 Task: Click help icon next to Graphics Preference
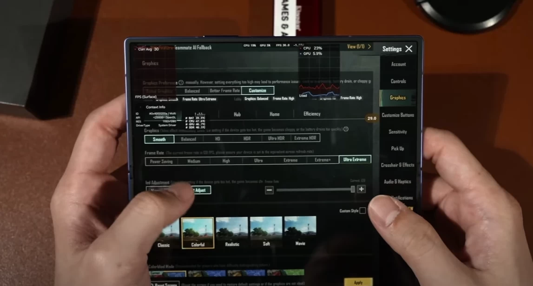coord(181,83)
